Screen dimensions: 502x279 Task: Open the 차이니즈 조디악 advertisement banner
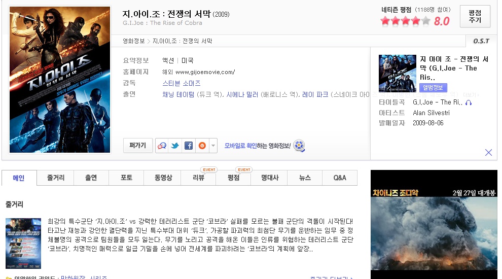[x=434, y=224]
